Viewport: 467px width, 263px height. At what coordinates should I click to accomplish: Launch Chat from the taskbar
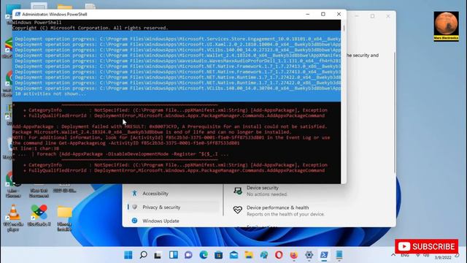tap(188, 255)
